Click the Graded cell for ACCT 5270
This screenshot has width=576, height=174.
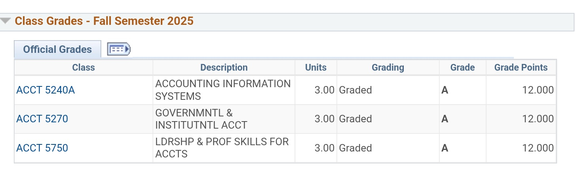[355, 119]
